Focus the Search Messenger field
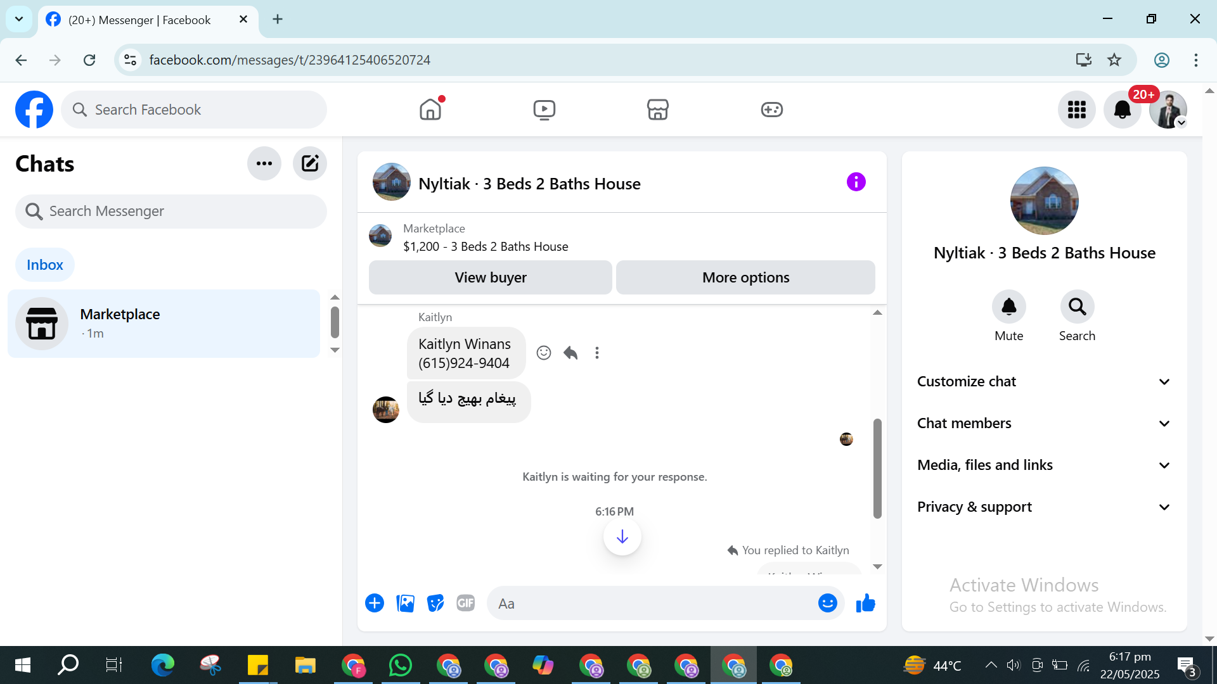Screen dimensions: 1217x684 pyautogui.click(x=171, y=212)
